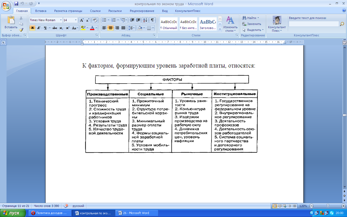Shrink font size with the smaller A
Screen dimensions: 347x217
point(87,20)
